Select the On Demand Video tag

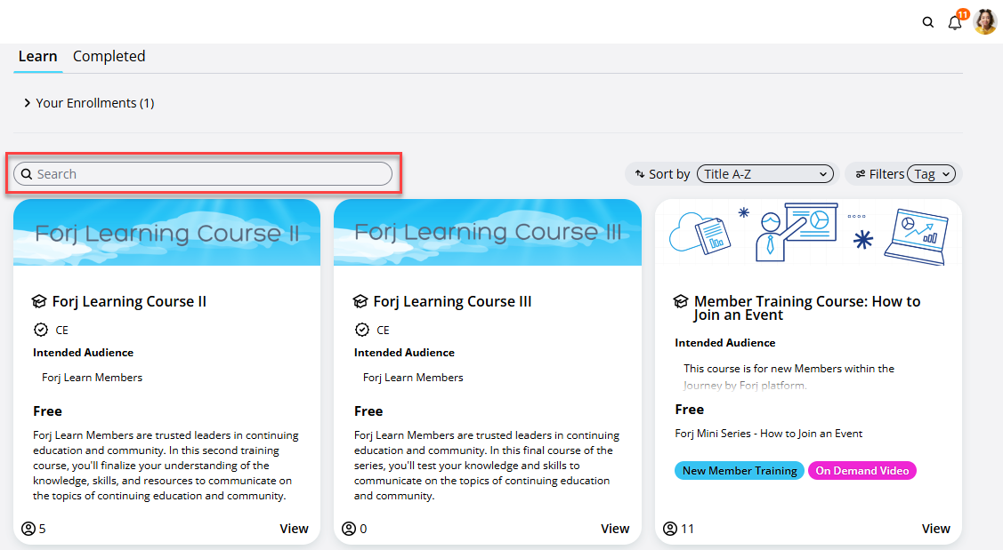pos(861,471)
